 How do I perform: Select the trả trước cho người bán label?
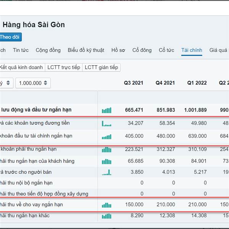tap(26, 172)
